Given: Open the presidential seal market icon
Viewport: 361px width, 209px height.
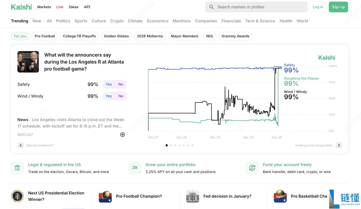Looking at the screenshot, I should click(x=17, y=196).
